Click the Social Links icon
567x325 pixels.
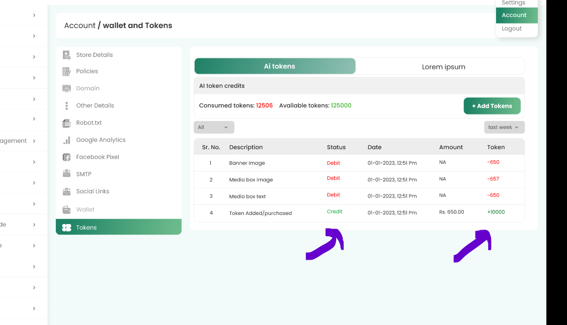66,191
